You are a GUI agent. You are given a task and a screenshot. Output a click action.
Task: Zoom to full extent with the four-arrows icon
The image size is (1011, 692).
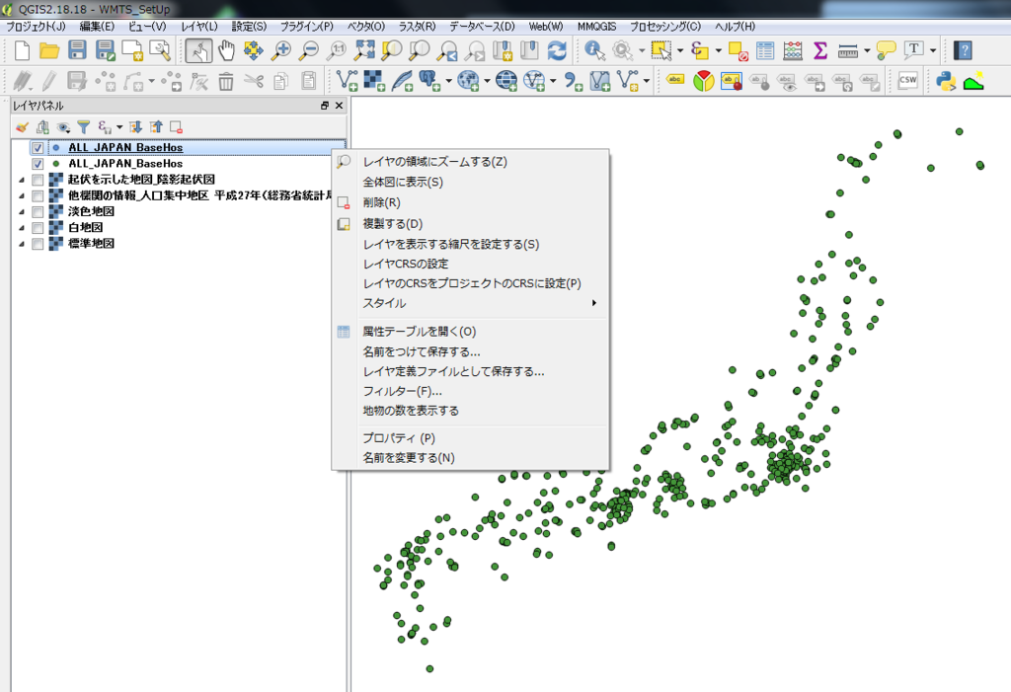(364, 50)
